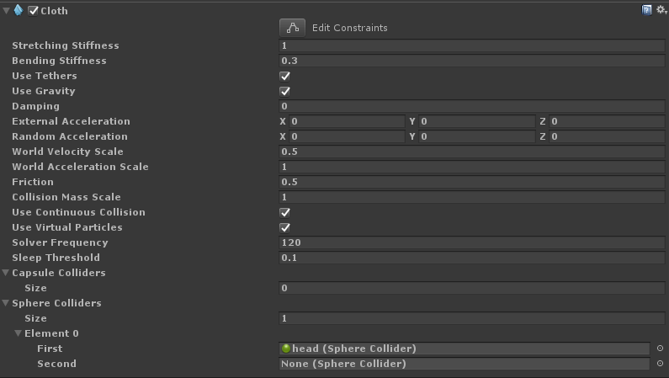Open object picker for Second sphere collider
The width and height of the screenshot is (669, 378).
pyautogui.click(x=660, y=364)
